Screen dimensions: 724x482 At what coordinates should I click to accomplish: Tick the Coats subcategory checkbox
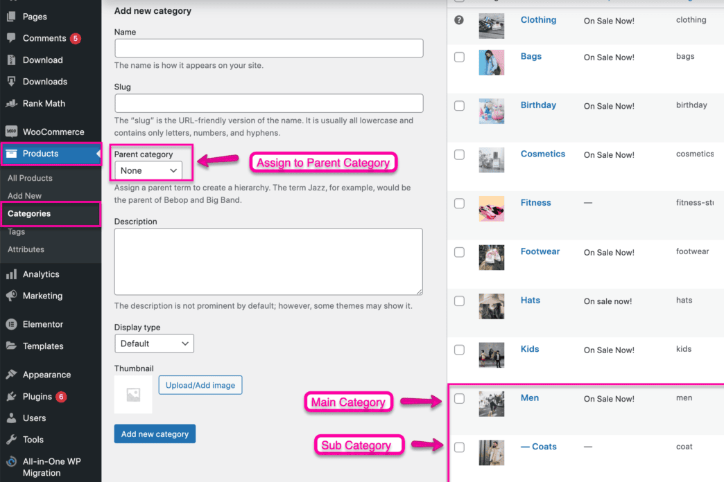coord(458,447)
